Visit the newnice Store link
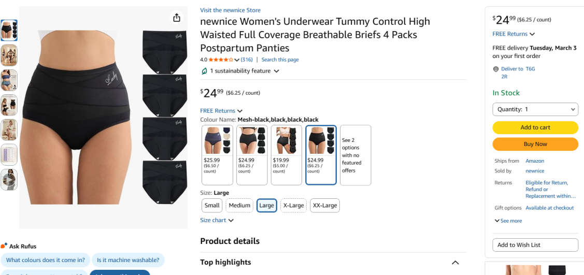 point(230,10)
